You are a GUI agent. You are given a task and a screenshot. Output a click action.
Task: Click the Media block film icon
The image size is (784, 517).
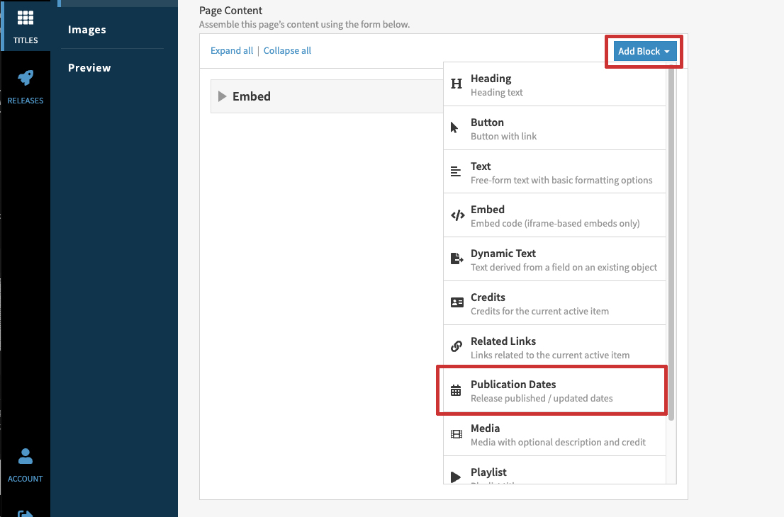click(x=457, y=434)
